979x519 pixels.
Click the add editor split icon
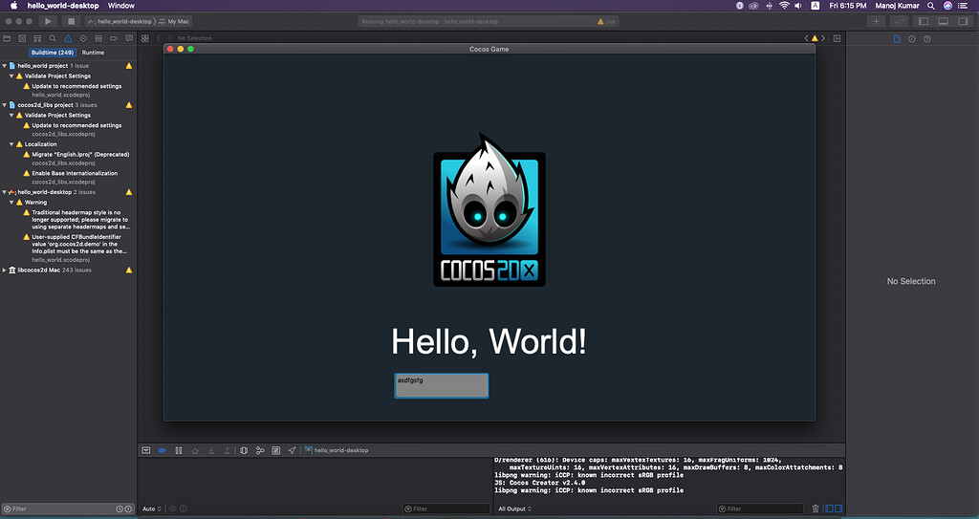(837, 38)
